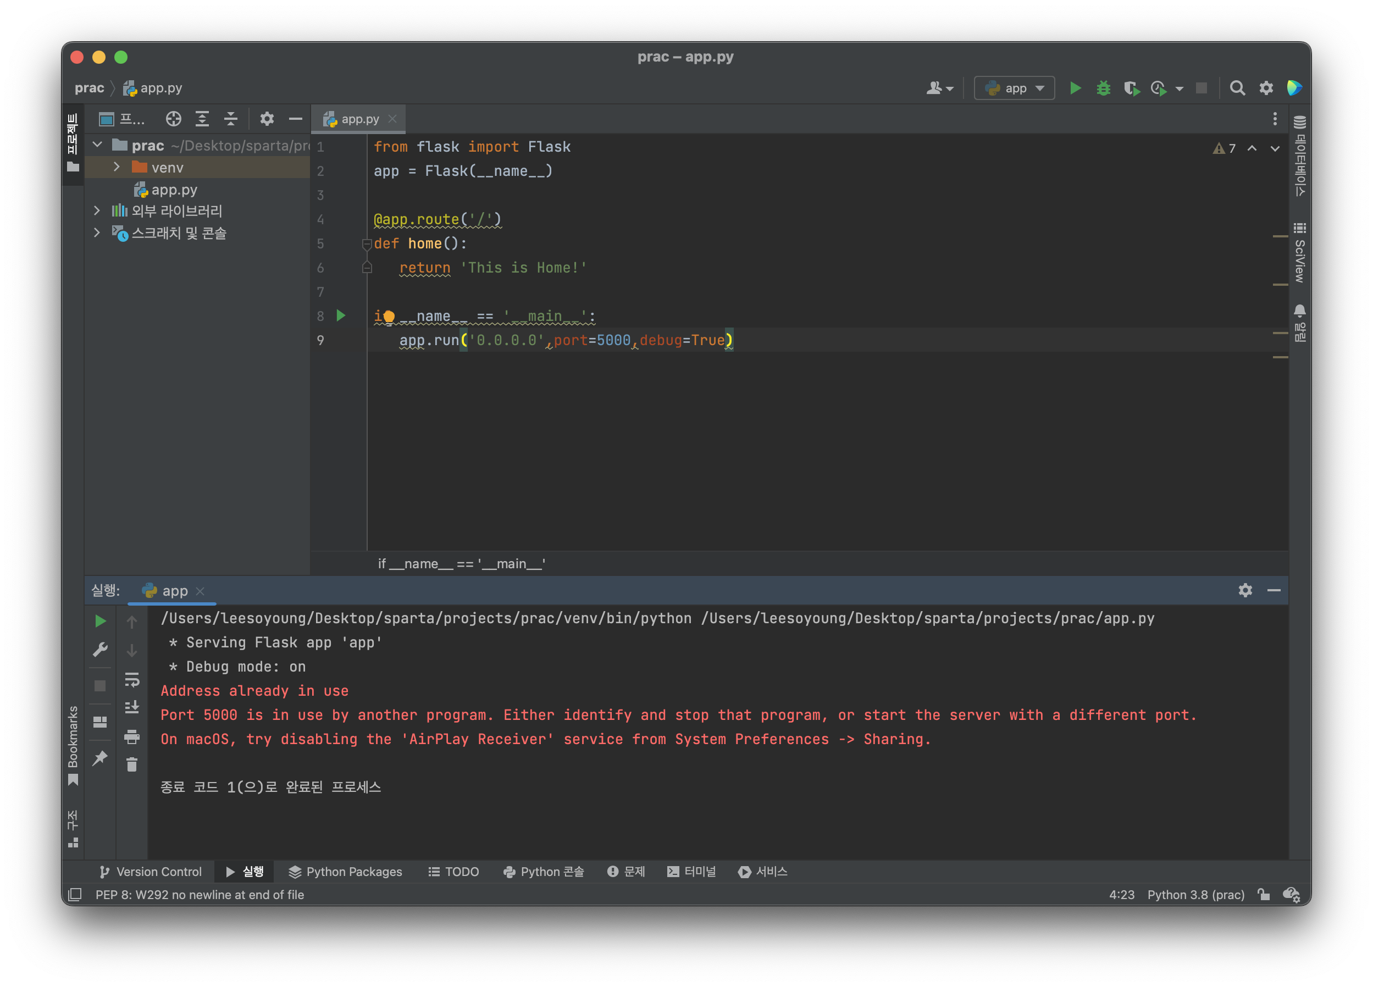Click the profiler run icon
Screen dimensions: 1373x987
coord(1159,88)
